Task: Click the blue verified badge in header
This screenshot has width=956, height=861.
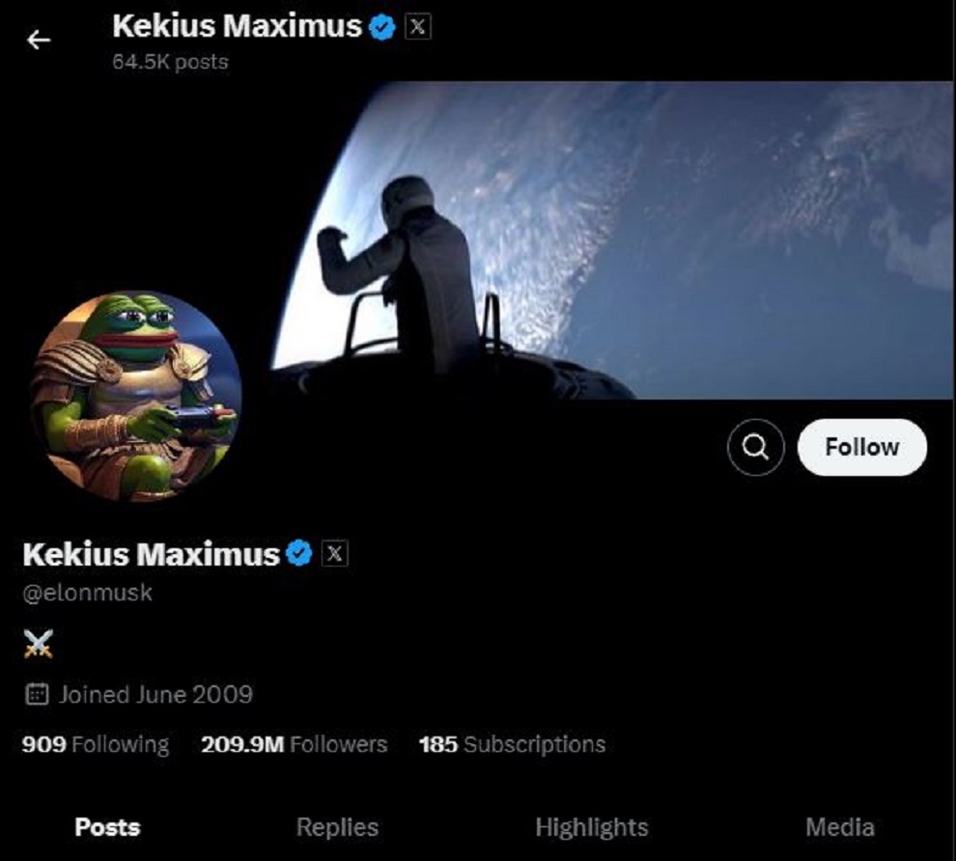Action: [383, 27]
